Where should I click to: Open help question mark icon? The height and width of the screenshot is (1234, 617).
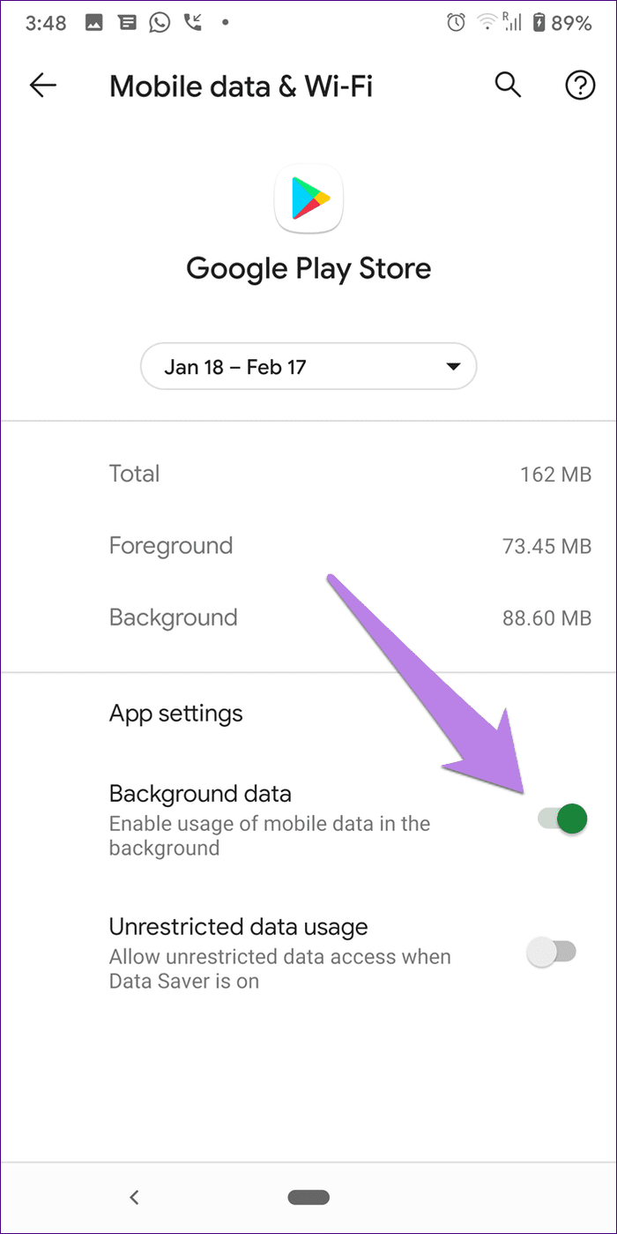tap(580, 86)
